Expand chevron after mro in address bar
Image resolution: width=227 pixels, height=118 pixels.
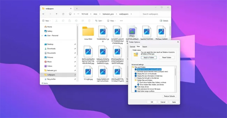[100, 14]
